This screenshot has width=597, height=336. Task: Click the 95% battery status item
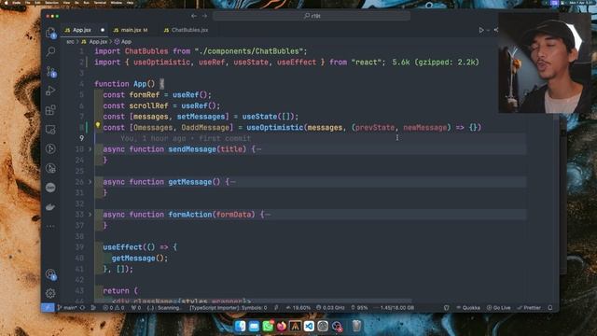click(x=359, y=308)
